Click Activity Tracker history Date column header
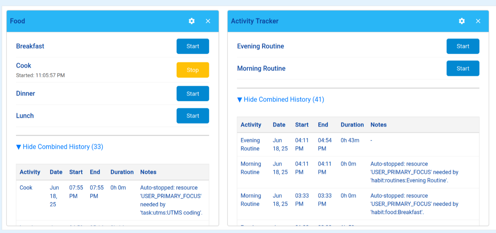Viewport: 496px width, 233px height. click(x=279, y=125)
